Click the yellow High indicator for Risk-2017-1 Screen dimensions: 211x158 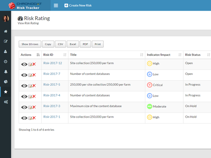click(x=153, y=117)
